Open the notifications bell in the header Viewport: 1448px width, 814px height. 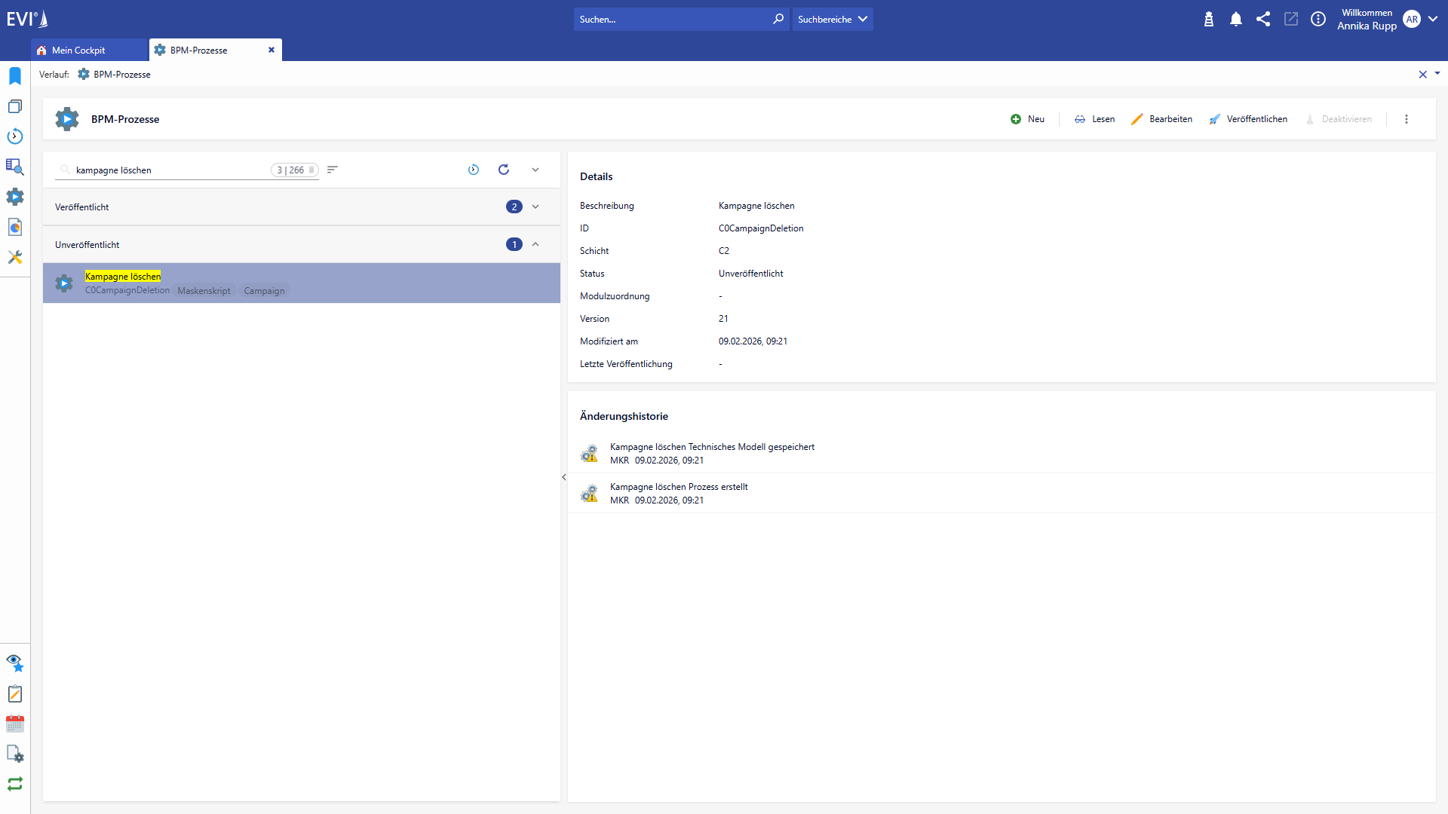pyautogui.click(x=1236, y=19)
